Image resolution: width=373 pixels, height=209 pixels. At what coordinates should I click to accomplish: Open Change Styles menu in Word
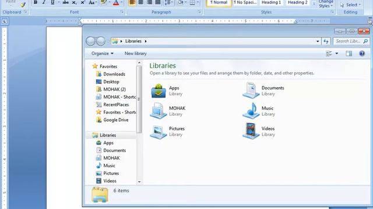(x=326, y=4)
